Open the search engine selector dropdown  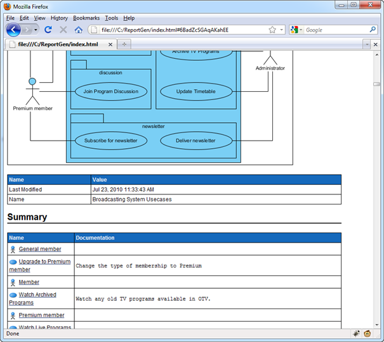point(301,30)
